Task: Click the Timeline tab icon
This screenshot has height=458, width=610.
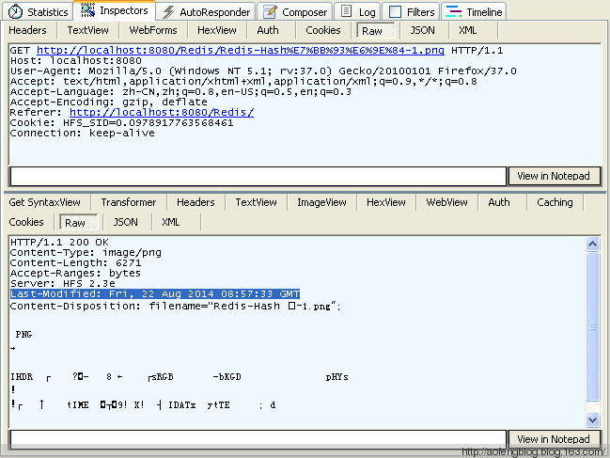Action: (453, 12)
